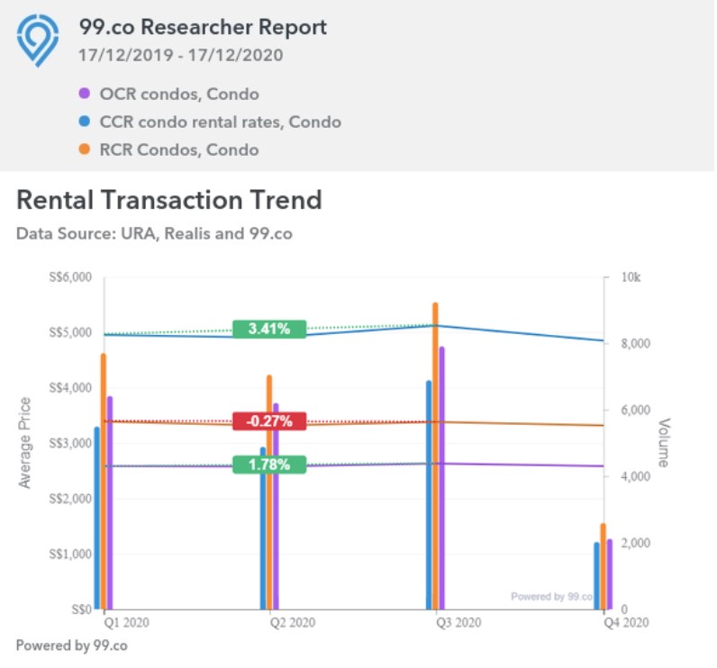Toggle the CCR condo rental rates series label

(221, 122)
